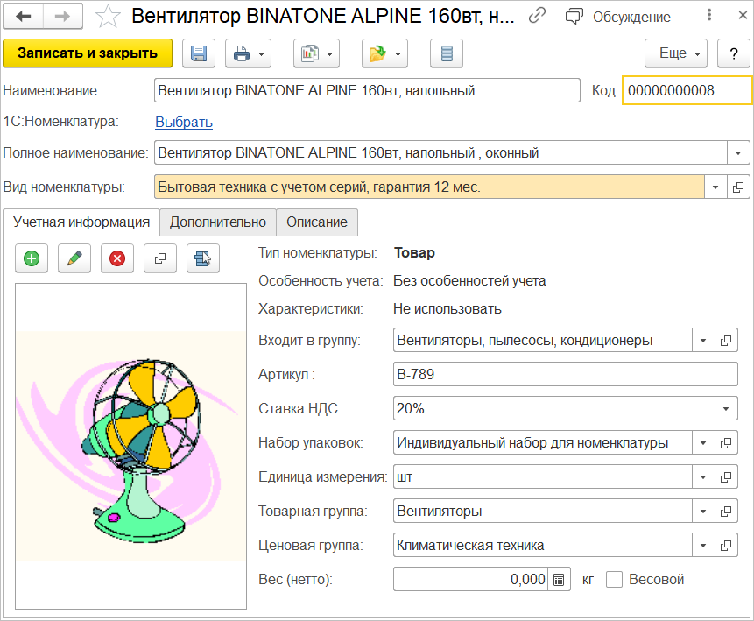Expand the Ценовая группа dropdown list
754x621 pixels.
[703, 546]
